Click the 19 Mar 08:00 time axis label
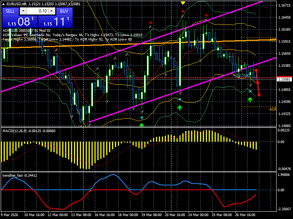Image resolution: width=293 pixels, height=219 pixels. click(152, 215)
